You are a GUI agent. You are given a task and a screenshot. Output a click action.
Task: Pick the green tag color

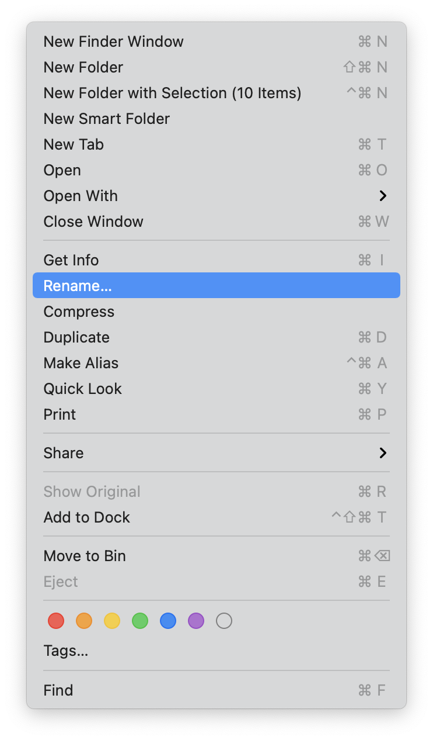[140, 620]
